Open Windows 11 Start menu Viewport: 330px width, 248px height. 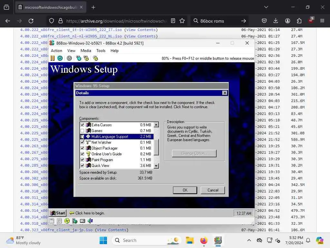click(x=103, y=240)
